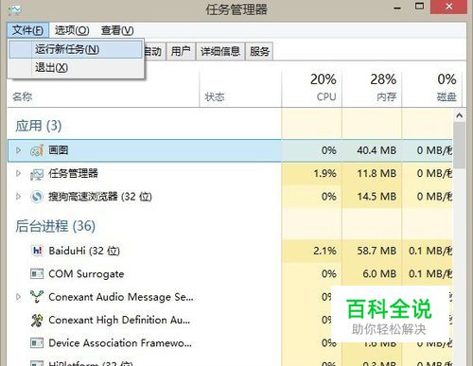Click the 58.7 MB memory value

tap(377, 251)
